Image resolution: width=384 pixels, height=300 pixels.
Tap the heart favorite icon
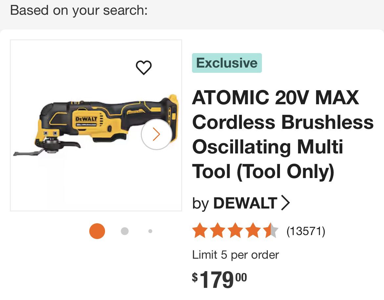point(144,67)
